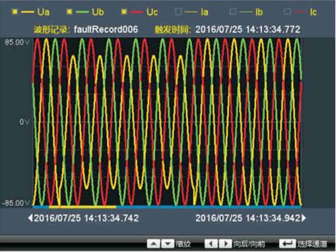Enable the Ic current channel checkbox
Image resolution: width=336 pixels, height=252 pixels.
tap(288, 11)
